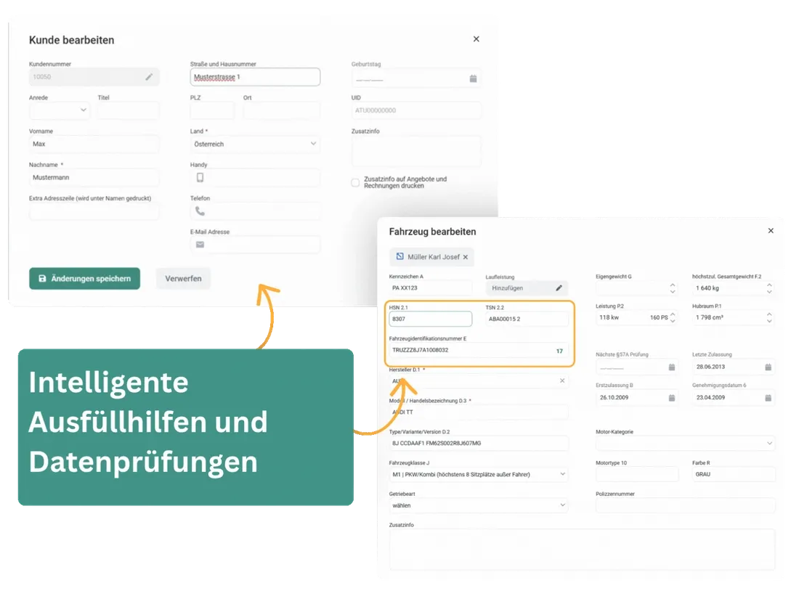Click the Verwerfen button
The width and height of the screenshot is (799, 599).
click(x=184, y=279)
